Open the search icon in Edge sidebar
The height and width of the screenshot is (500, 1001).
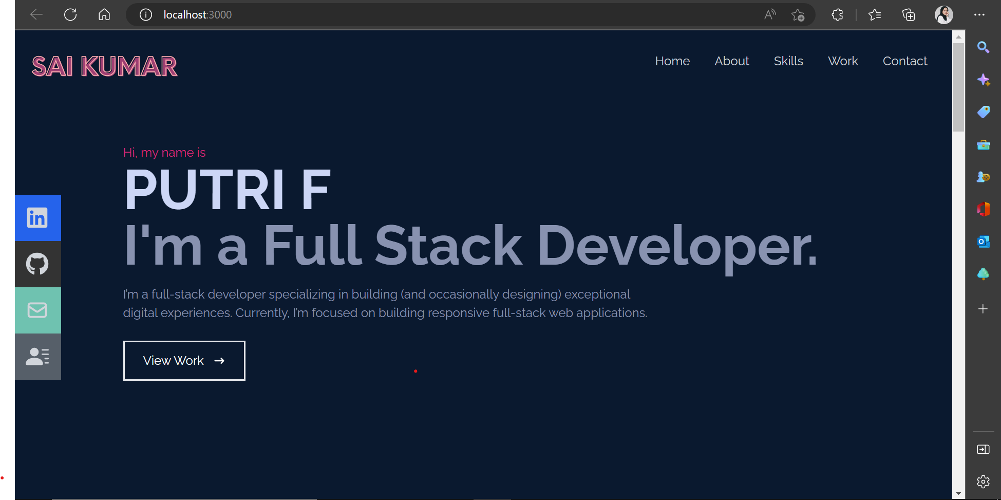(984, 47)
